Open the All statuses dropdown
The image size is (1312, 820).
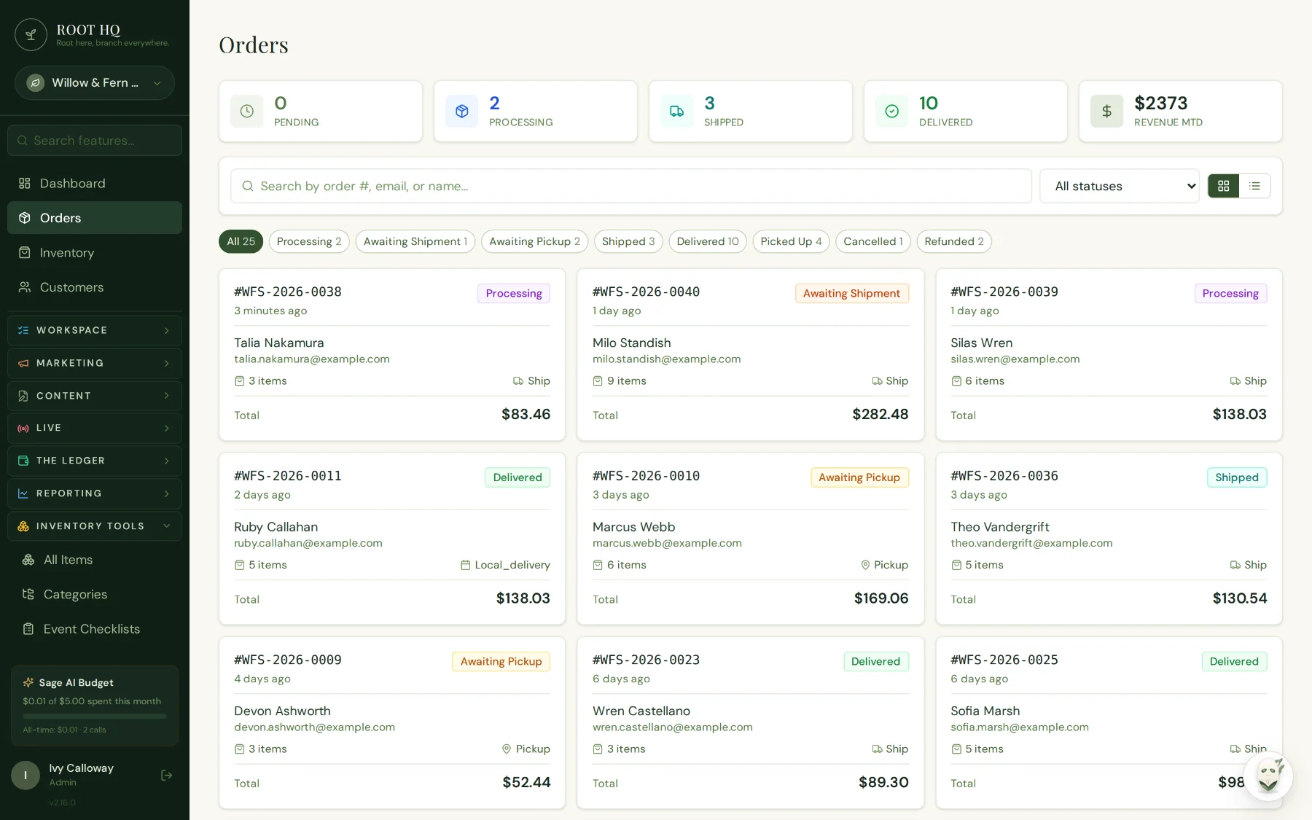(1120, 187)
